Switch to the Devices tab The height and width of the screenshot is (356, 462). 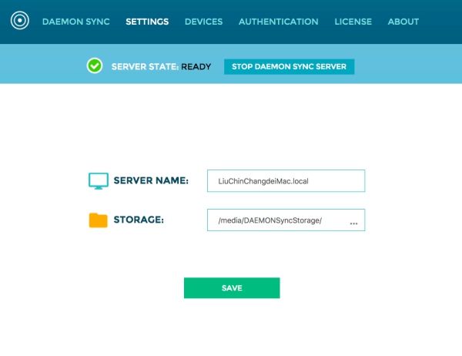coord(203,22)
